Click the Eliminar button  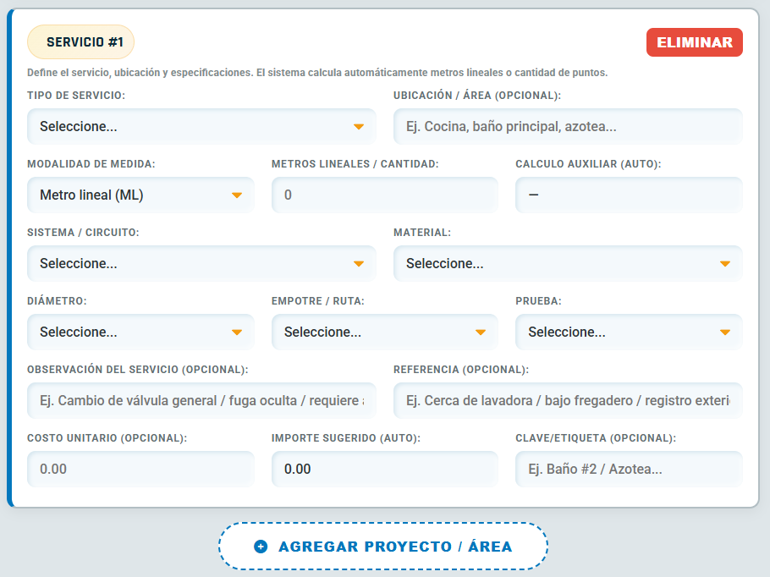coord(694,41)
